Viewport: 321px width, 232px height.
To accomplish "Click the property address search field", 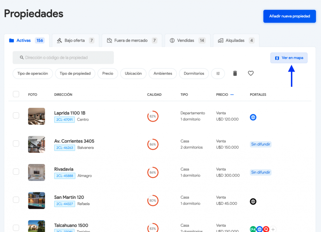I will [63, 58].
